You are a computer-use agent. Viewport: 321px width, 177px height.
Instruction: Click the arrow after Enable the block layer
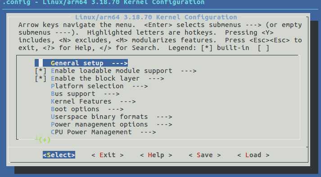point(156,79)
